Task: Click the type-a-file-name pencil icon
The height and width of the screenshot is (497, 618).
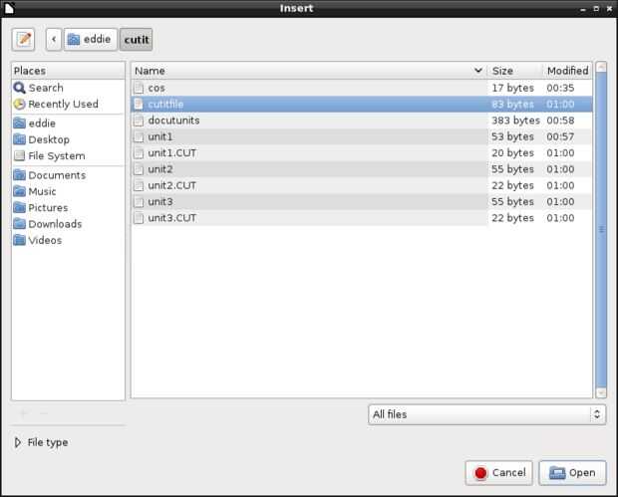Action: click(23, 39)
